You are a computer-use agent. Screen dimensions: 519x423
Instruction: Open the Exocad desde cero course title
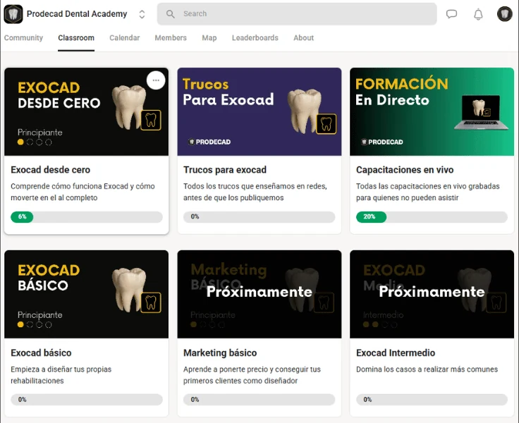point(50,170)
